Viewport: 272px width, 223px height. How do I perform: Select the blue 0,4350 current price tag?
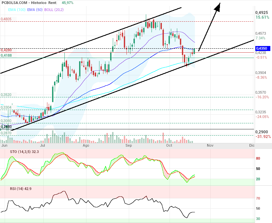[263, 48]
